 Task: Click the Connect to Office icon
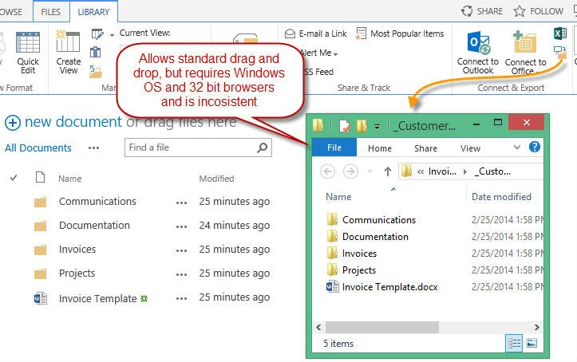(525, 43)
